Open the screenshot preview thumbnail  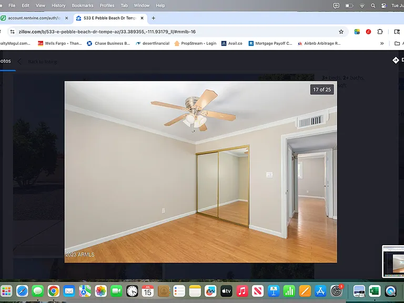(x=393, y=261)
